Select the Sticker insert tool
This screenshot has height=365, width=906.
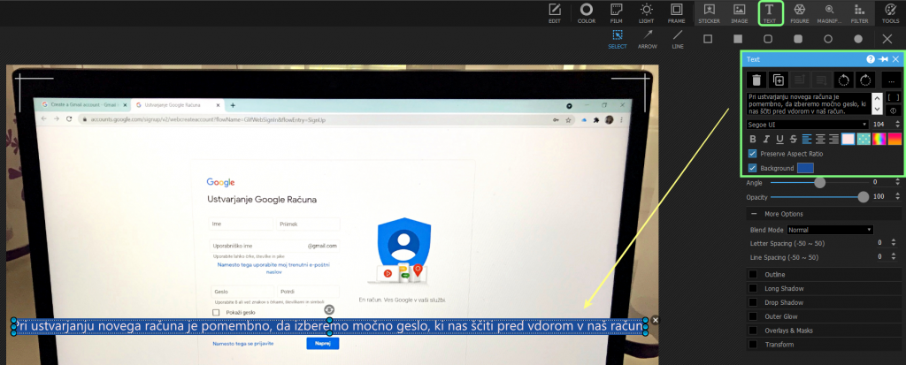point(709,13)
